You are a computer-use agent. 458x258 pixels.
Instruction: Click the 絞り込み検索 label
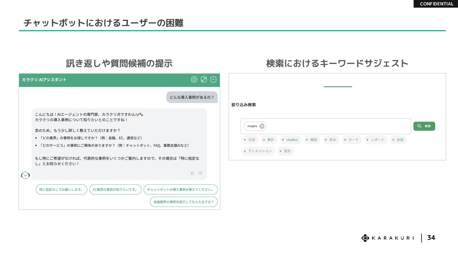coord(244,105)
